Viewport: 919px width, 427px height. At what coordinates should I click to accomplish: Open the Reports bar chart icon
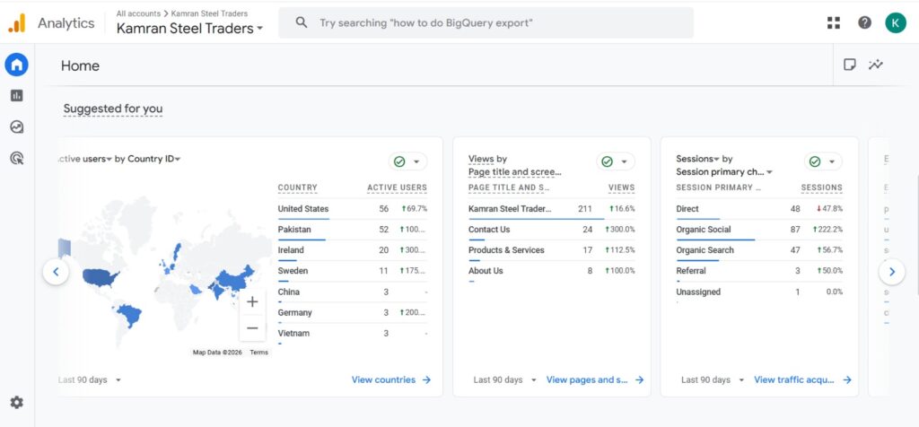pos(16,95)
